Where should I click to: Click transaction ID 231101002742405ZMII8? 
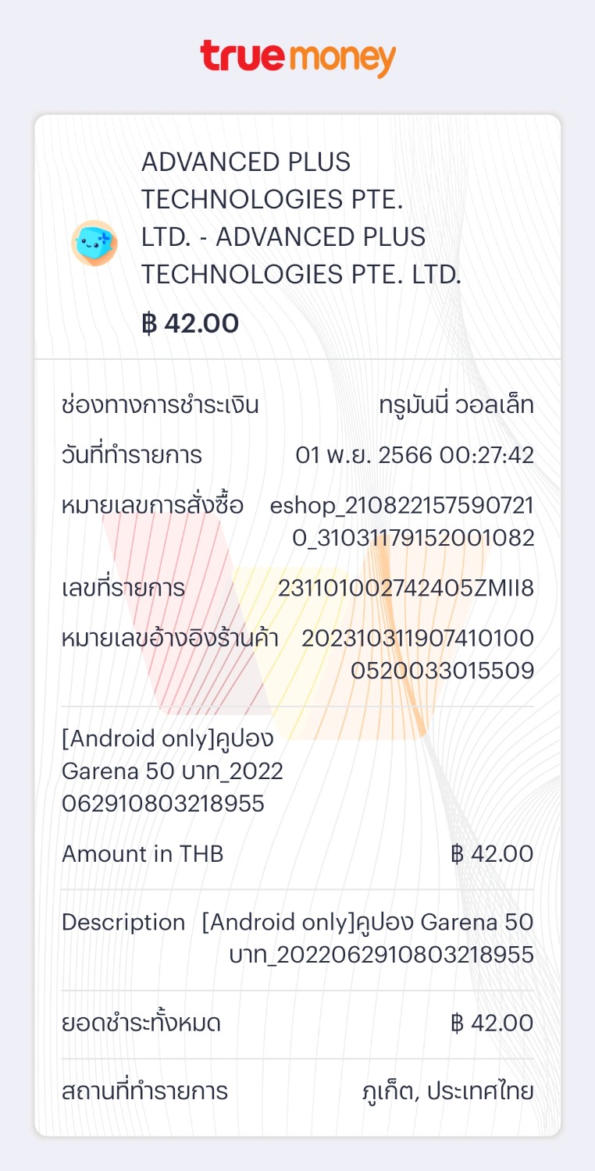406,588
